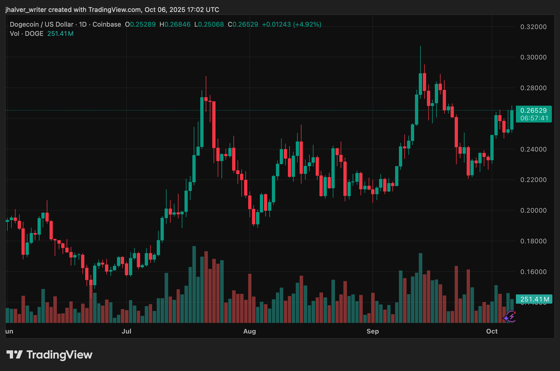
Task: Click the 0.20000 price scale label
Action: pos(533,210)
